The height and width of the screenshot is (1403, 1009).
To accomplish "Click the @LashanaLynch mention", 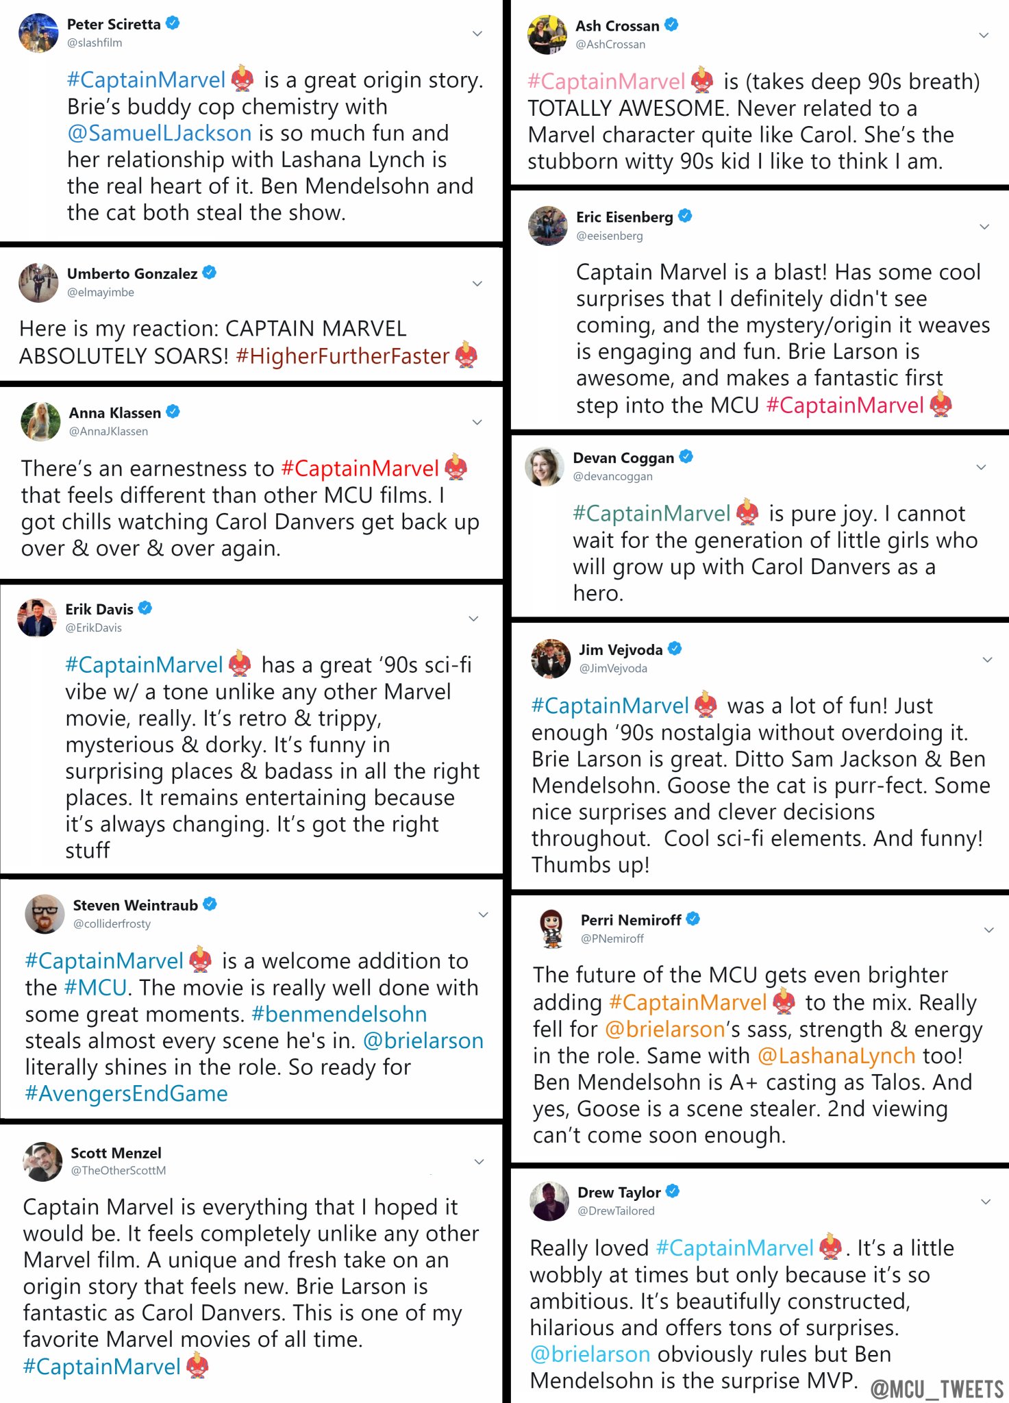I will 836,1056.
